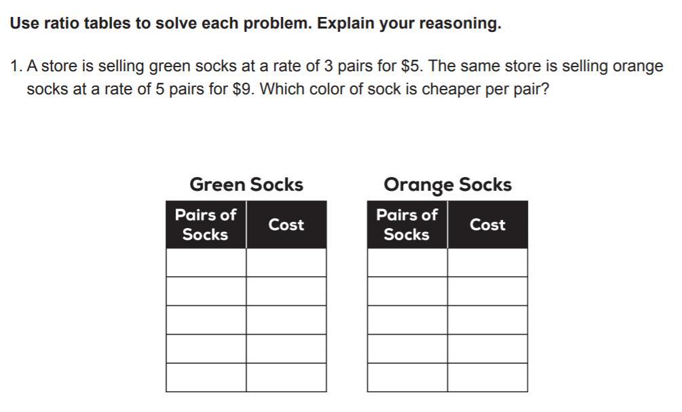Screen dimensions: 682x412
Task: Click Orange table 'Pairs of Socks' header
Action: click(x=408, y=225)
